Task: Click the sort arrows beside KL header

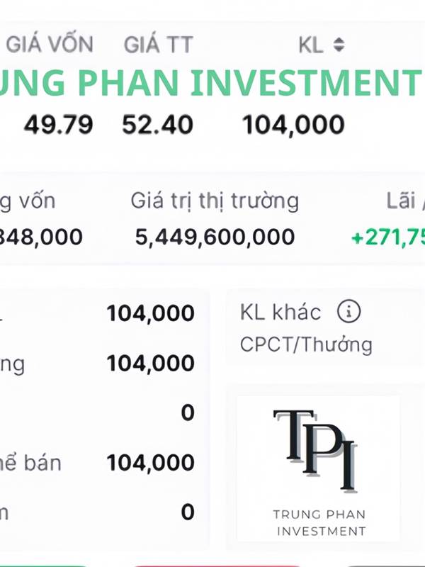Action: click(339, 45)
